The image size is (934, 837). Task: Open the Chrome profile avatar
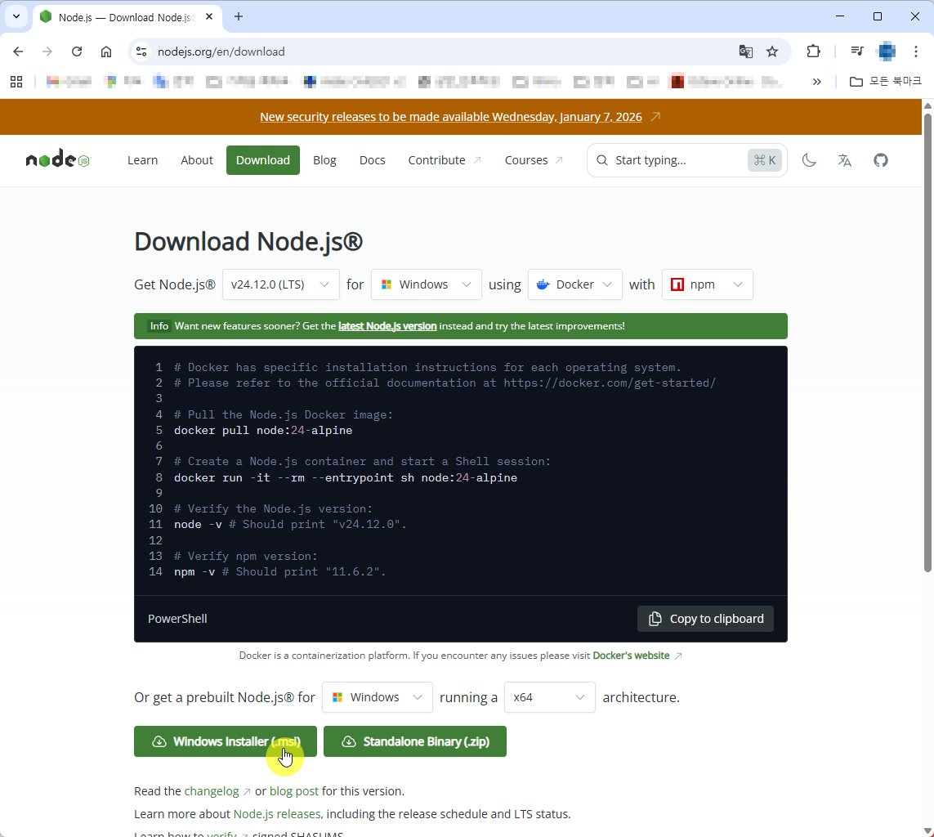click(887, 51)
